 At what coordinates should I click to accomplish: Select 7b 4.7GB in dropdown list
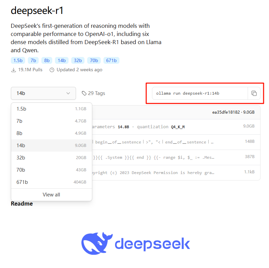[52, 121]
